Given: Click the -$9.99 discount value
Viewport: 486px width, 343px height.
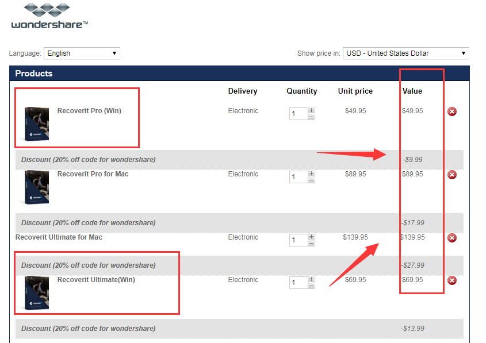Looking at the screenshot, I should coord(412,160).
